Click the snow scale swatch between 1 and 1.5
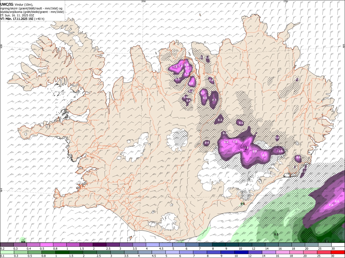This screenshot has width=345, height=258. tap(73, 245)
